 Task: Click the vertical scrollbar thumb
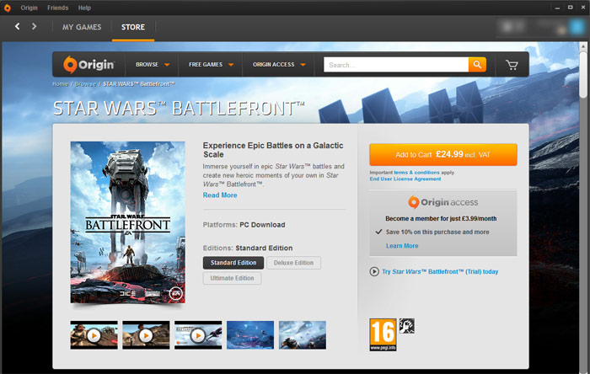[583, 75]
